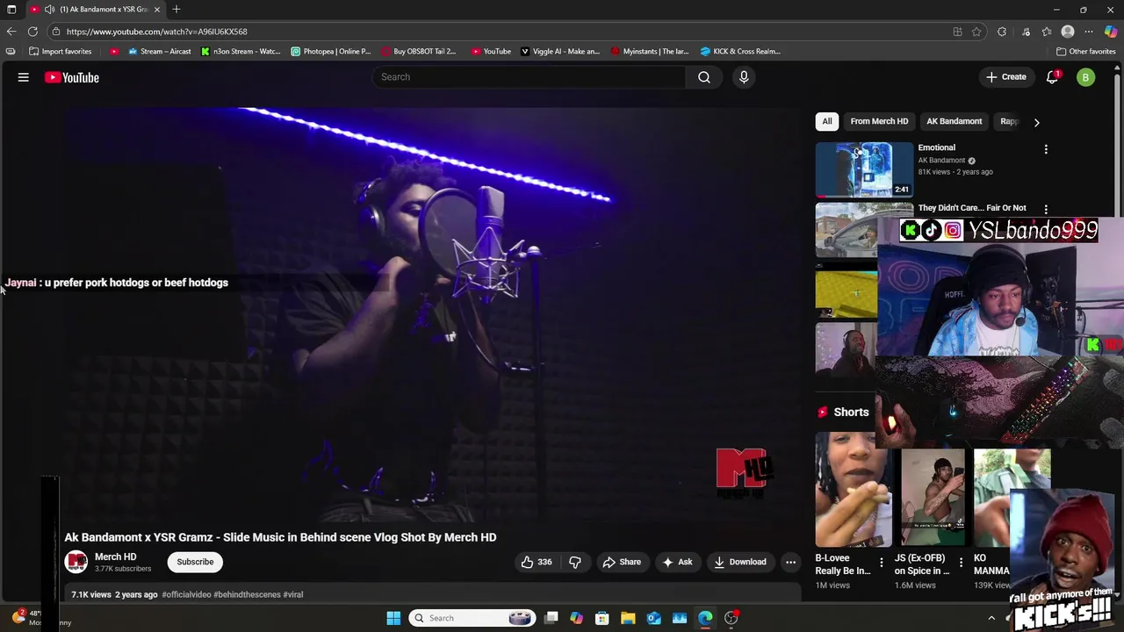The width and height of the screenshot is (1124, 632).
Task: Open Buy OBSBOT Tail 2 bookmark
Action: 418,51
